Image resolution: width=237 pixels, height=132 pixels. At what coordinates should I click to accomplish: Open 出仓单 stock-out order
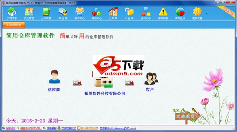coord(129,13)
